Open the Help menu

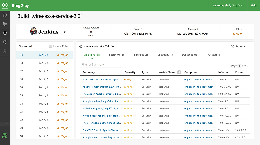point(254,6)
